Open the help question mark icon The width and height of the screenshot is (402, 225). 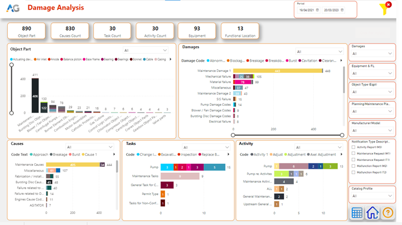pos(388,213)
